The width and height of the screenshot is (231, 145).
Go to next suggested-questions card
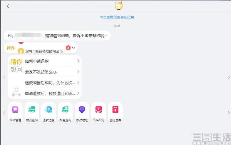coord(229,77)
